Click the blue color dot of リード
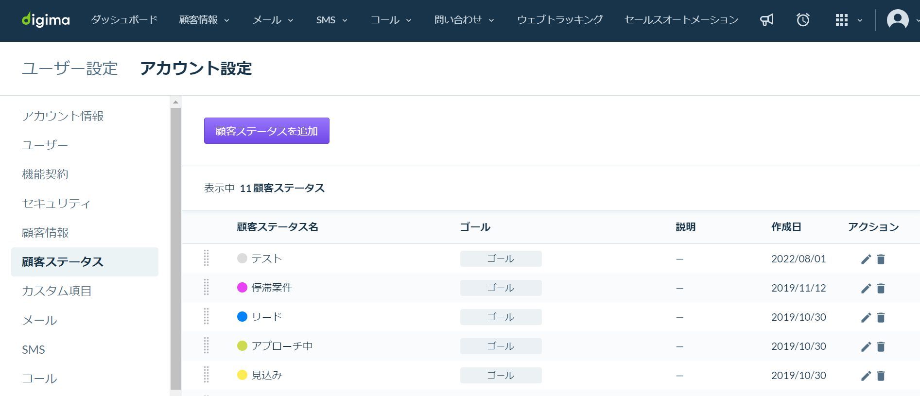The image size is (920, 396). (242, 317)
